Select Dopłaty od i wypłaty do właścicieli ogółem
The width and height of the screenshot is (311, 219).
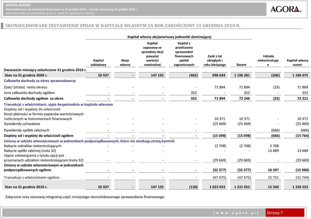(39, 136)
